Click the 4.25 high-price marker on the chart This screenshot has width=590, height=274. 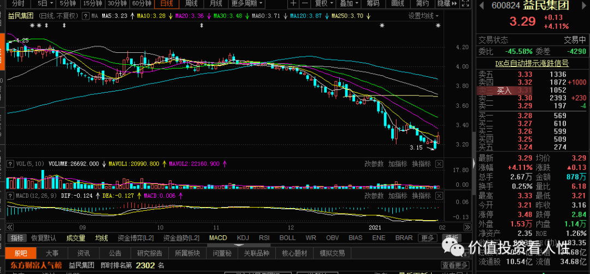(22, 40)
